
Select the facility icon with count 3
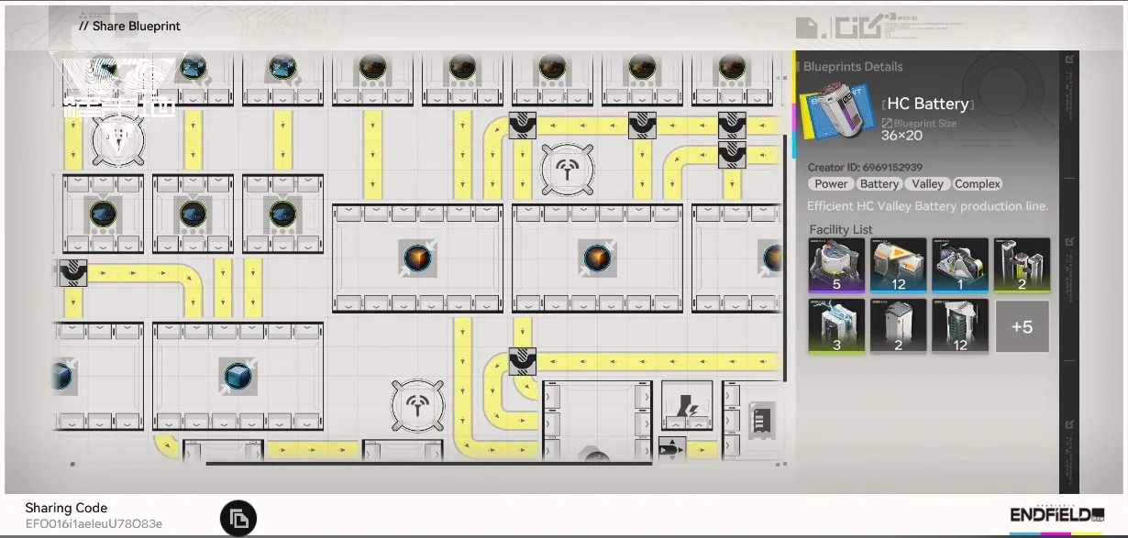coord(835,326)
